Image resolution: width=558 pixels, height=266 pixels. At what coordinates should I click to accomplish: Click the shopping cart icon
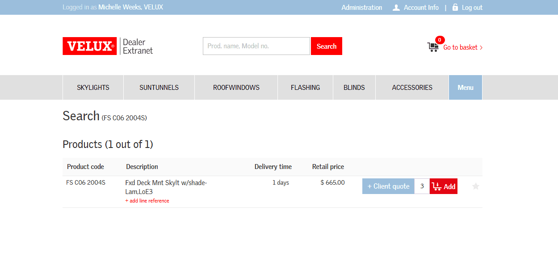point(433,47)
